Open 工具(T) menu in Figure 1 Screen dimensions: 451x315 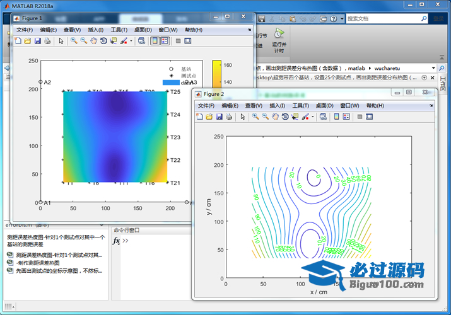[x=119, y=30]
